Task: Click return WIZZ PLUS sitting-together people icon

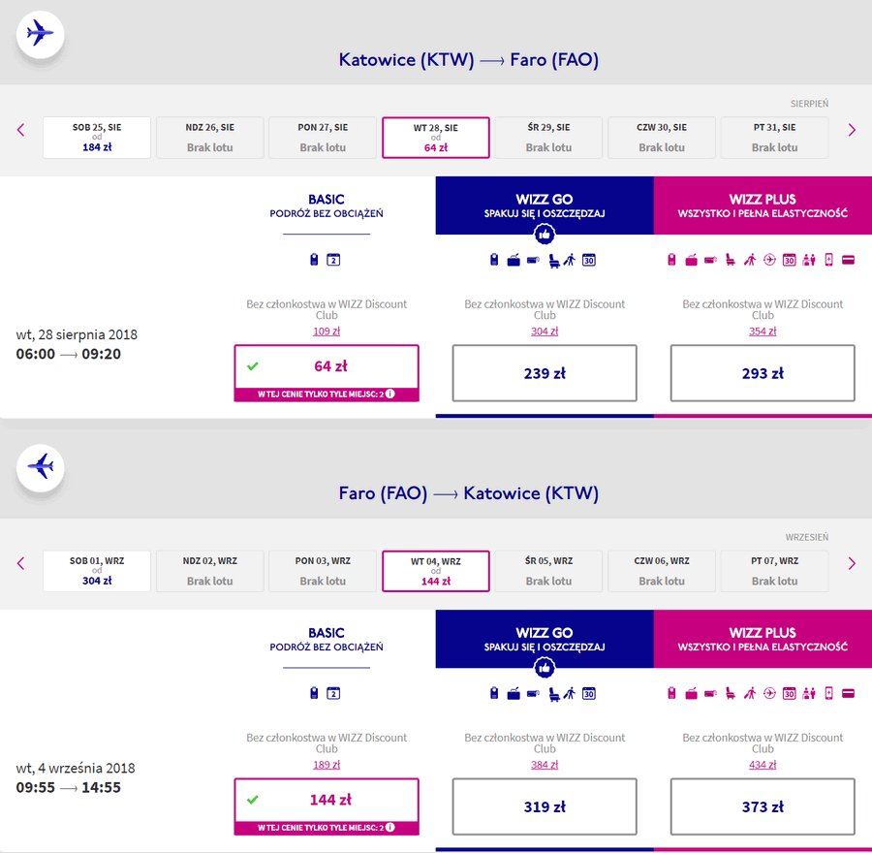Action: click(x=809, y=693)
